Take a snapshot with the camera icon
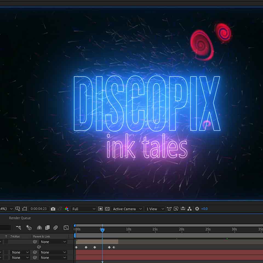263x263 pixels. (x=53, y=209)
